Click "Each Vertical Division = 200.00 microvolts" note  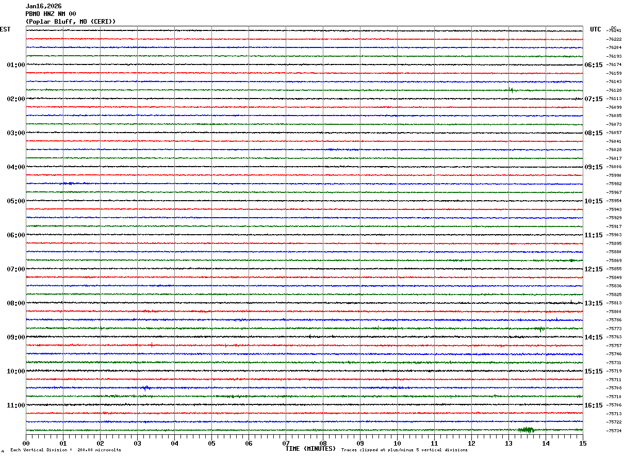65,450
